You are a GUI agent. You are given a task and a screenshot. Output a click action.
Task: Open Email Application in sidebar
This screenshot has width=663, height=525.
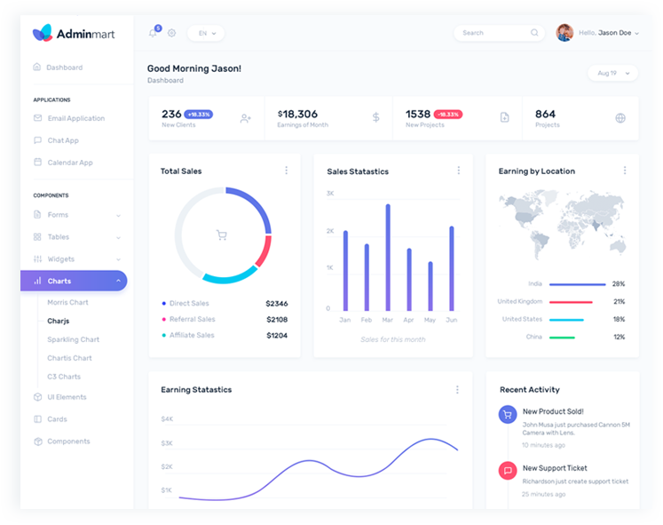(x=75, y=118)
